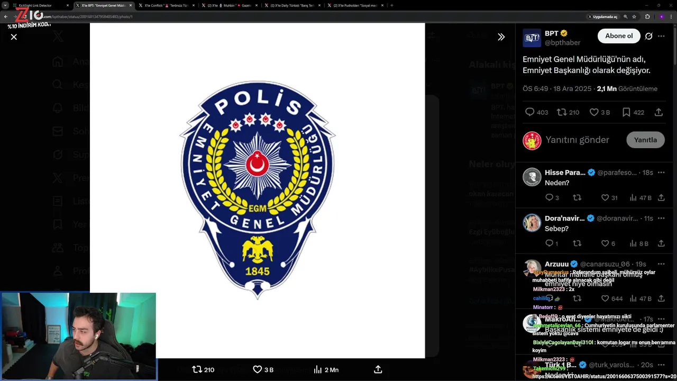Viewport: 677px width, 381px height.
Task: Click the Yanıtla button
Action: coord(645,140)
